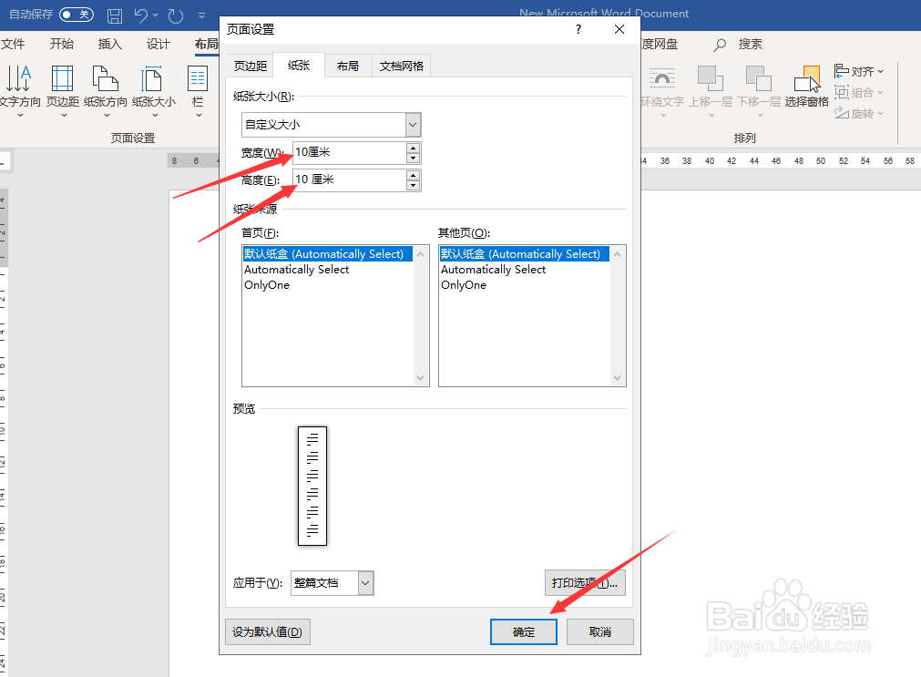
Task: Open the 文件 menu tab
Action: [13, 44]
